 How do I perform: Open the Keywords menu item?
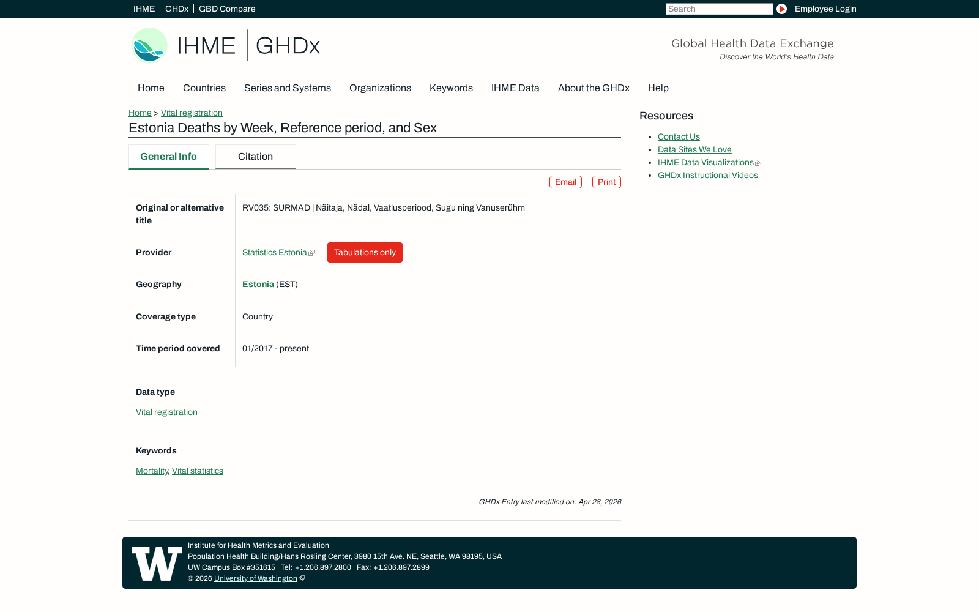(451, 88)
